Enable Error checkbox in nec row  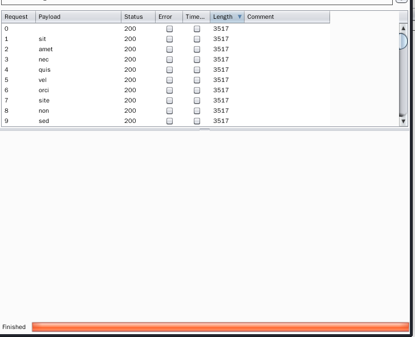tap(169, 59)
